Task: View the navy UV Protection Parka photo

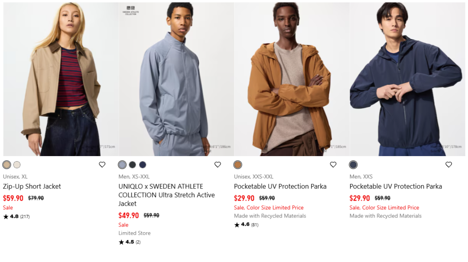Action: (407, 79)
